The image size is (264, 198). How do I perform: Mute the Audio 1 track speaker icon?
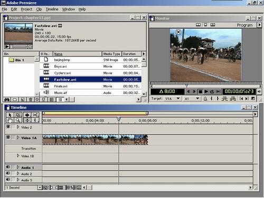(x=8, y=167)
